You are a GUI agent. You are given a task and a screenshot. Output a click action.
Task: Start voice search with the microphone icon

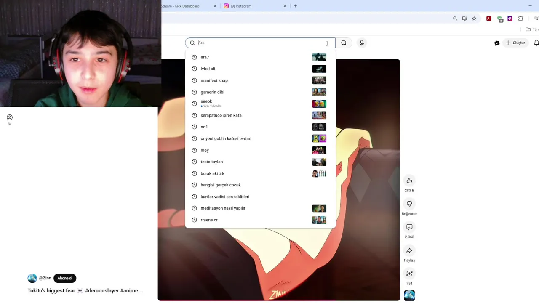(362, 43)
